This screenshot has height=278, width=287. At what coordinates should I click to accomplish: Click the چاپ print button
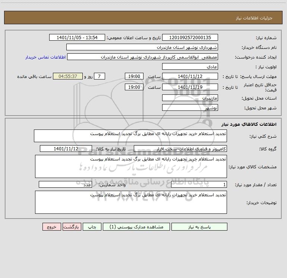92,227
